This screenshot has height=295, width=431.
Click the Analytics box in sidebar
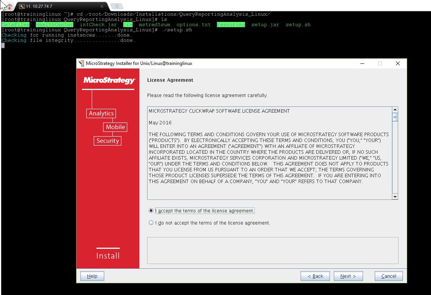101,113
